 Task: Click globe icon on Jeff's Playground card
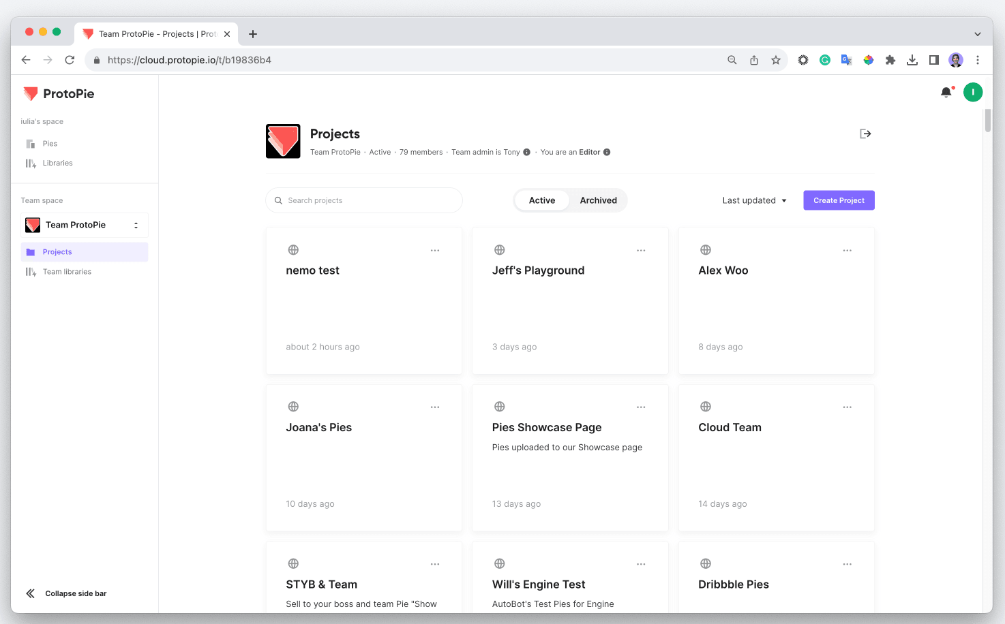pyautogui.click(x=500, y=250)
